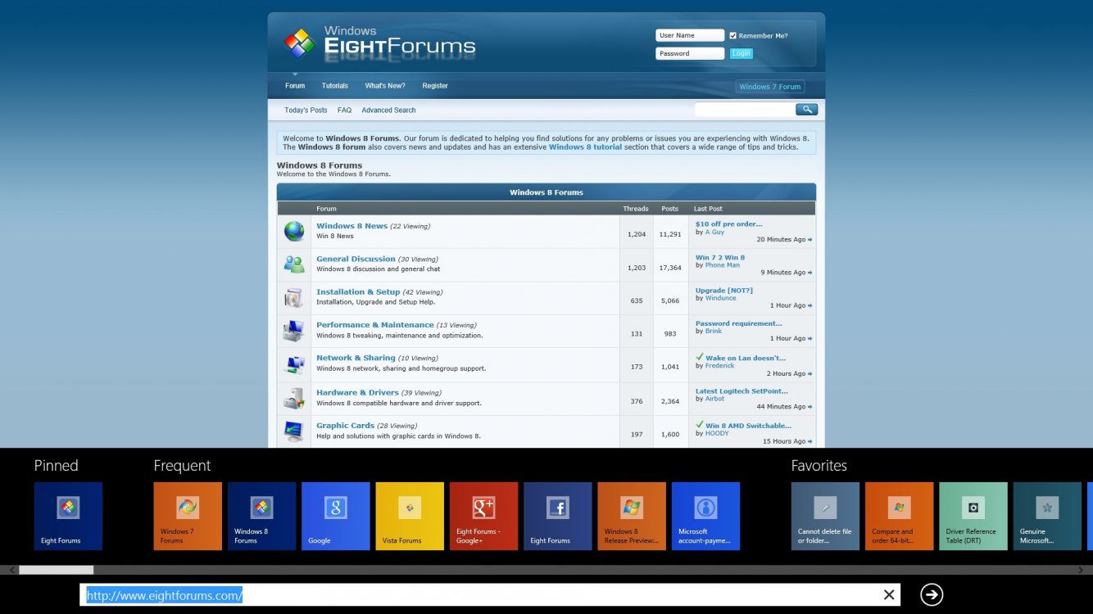Open the 'Win 7 2 Win 8' last post
The image size is (1093, 614).
(720, 257)
